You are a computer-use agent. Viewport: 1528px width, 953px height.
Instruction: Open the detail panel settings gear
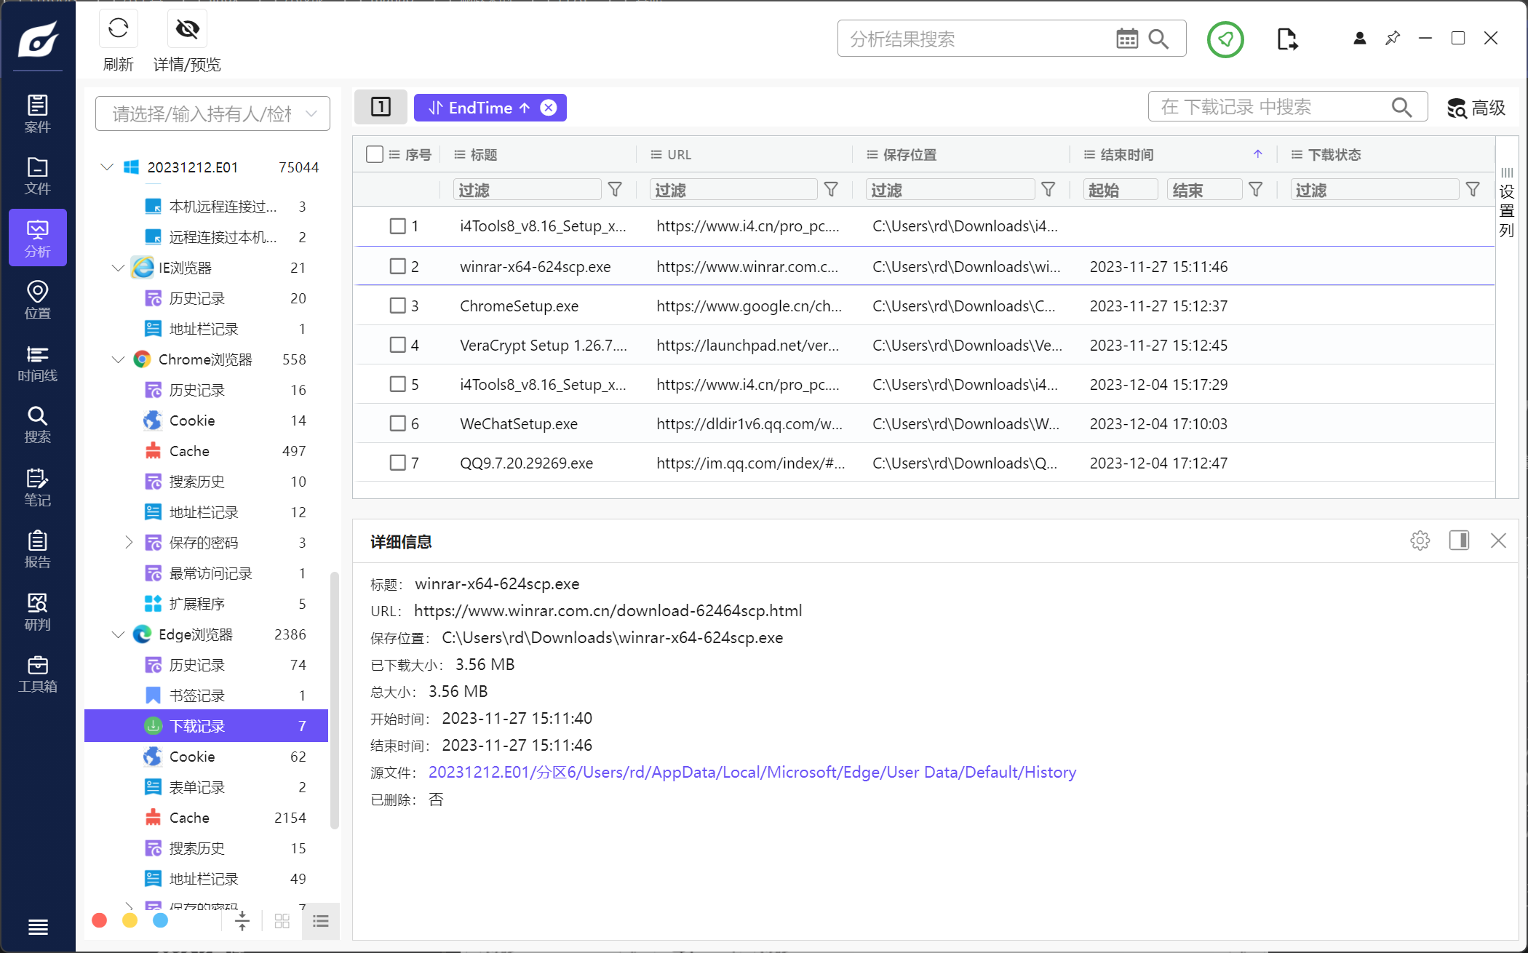pos(1420,541)
